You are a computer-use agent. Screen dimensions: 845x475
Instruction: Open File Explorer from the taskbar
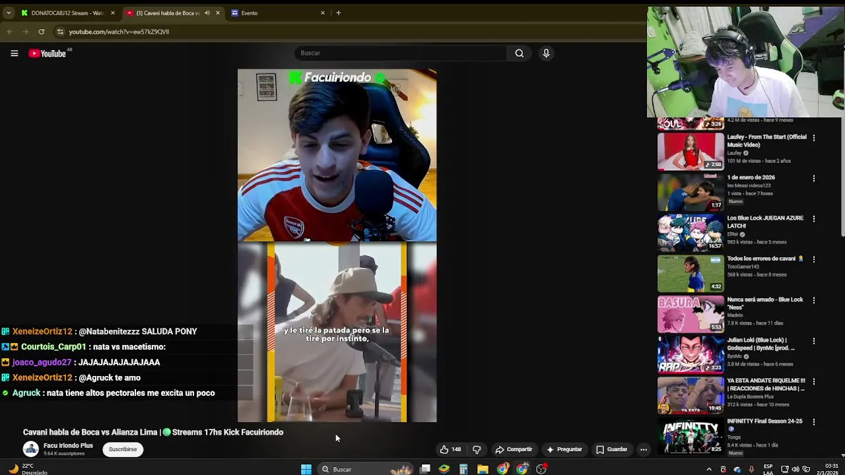coord(483,469)
